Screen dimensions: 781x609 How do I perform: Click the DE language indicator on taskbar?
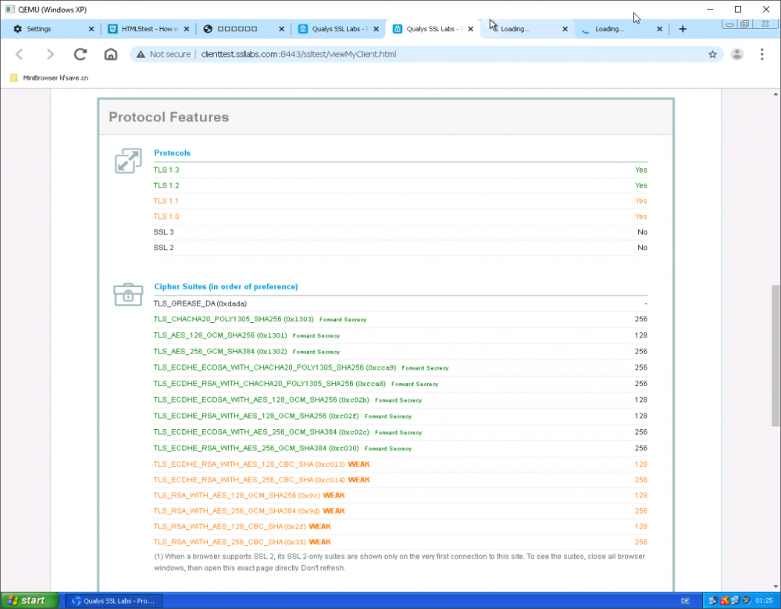(686, 600)
